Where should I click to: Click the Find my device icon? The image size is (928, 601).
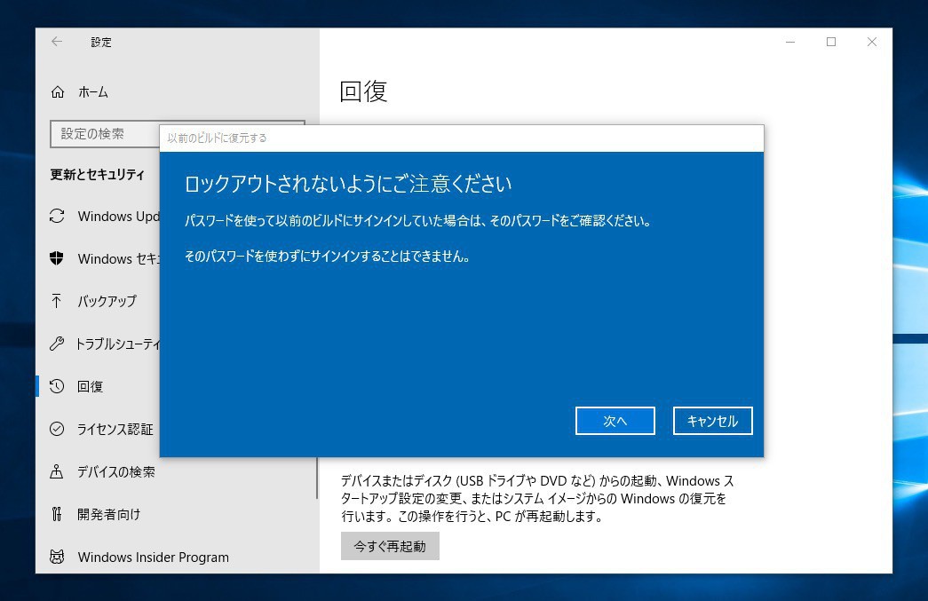(56, 471)
